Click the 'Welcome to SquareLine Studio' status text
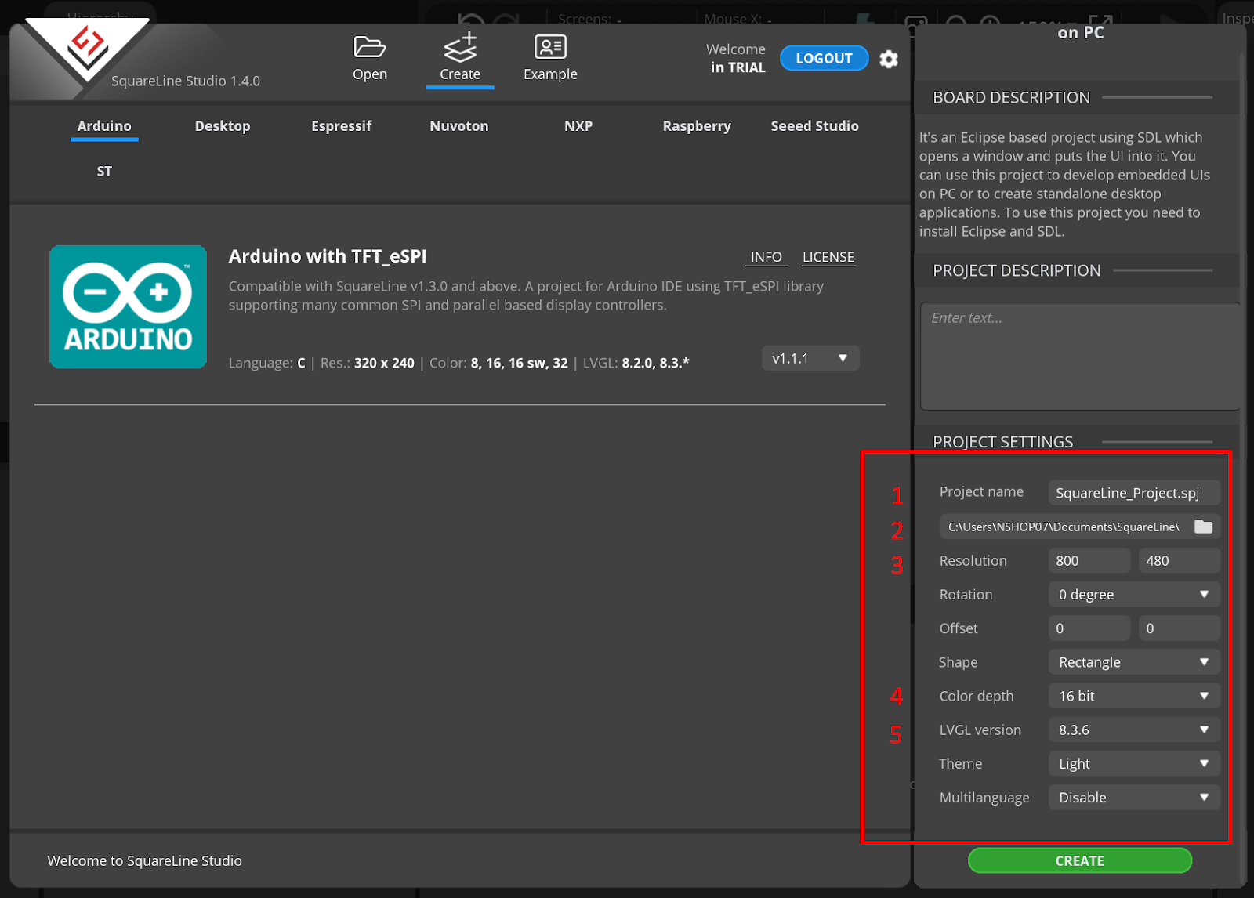This screenshot has height=898, width=1254. pos(145,860)
